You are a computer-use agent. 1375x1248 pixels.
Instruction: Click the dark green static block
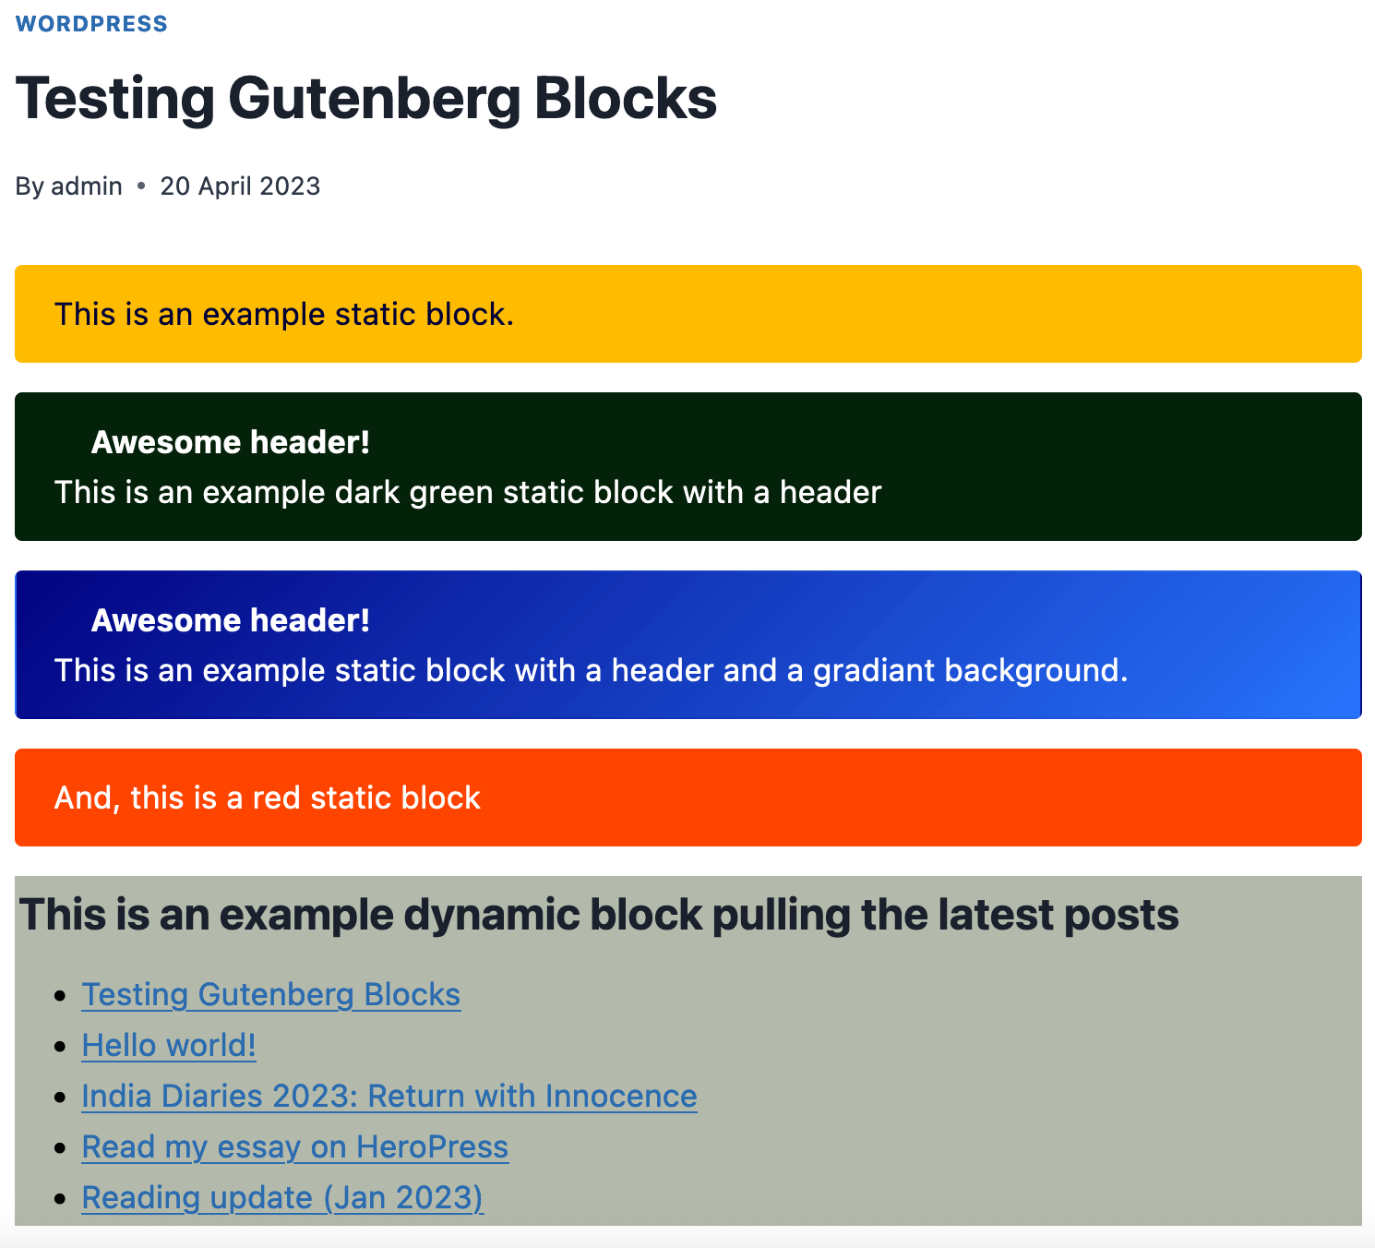click(x=687, y=466)
